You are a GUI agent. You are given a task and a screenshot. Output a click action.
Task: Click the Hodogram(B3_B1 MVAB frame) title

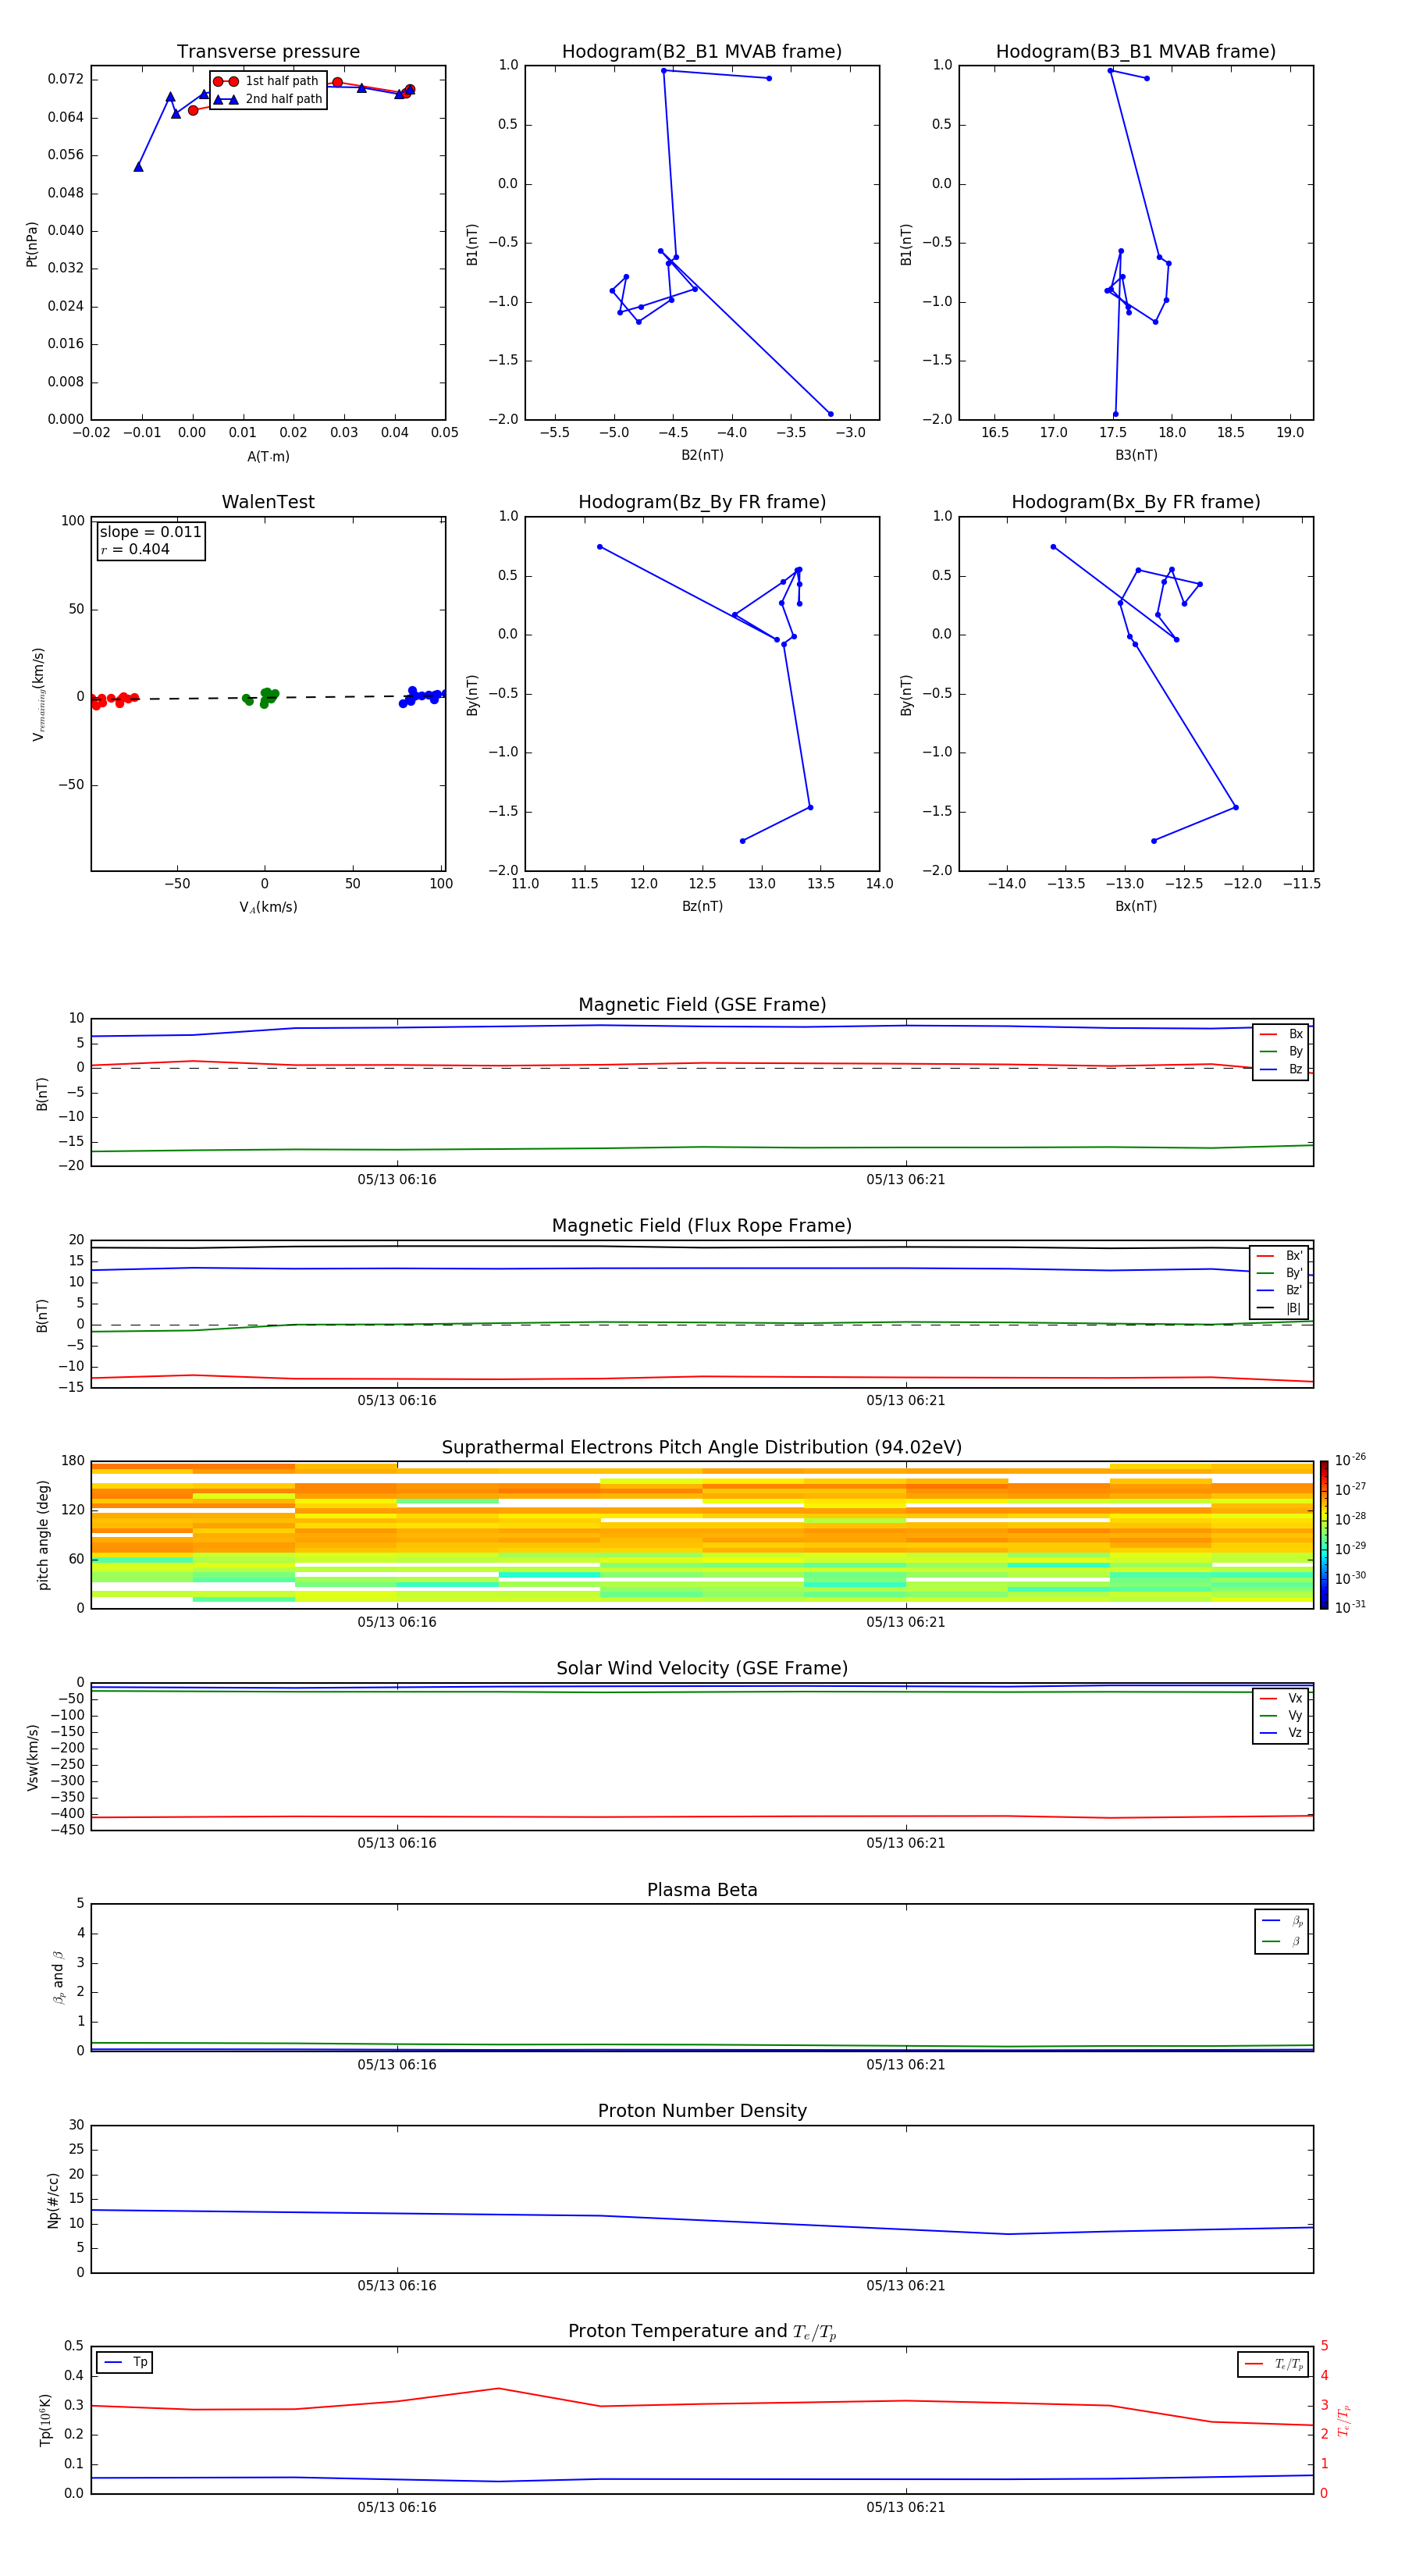pyautogui.click(x=1136, y=52)
